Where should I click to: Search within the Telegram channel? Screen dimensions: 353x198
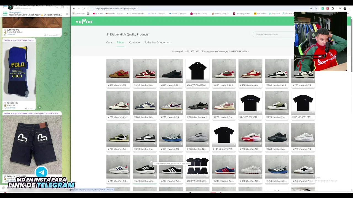57,7
